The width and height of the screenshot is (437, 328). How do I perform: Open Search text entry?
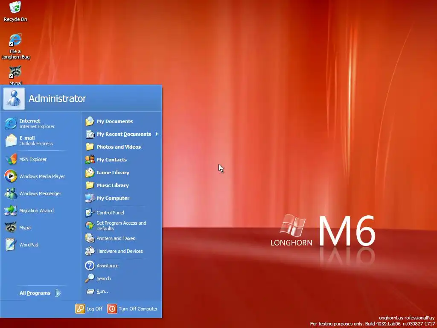point(103,278)
